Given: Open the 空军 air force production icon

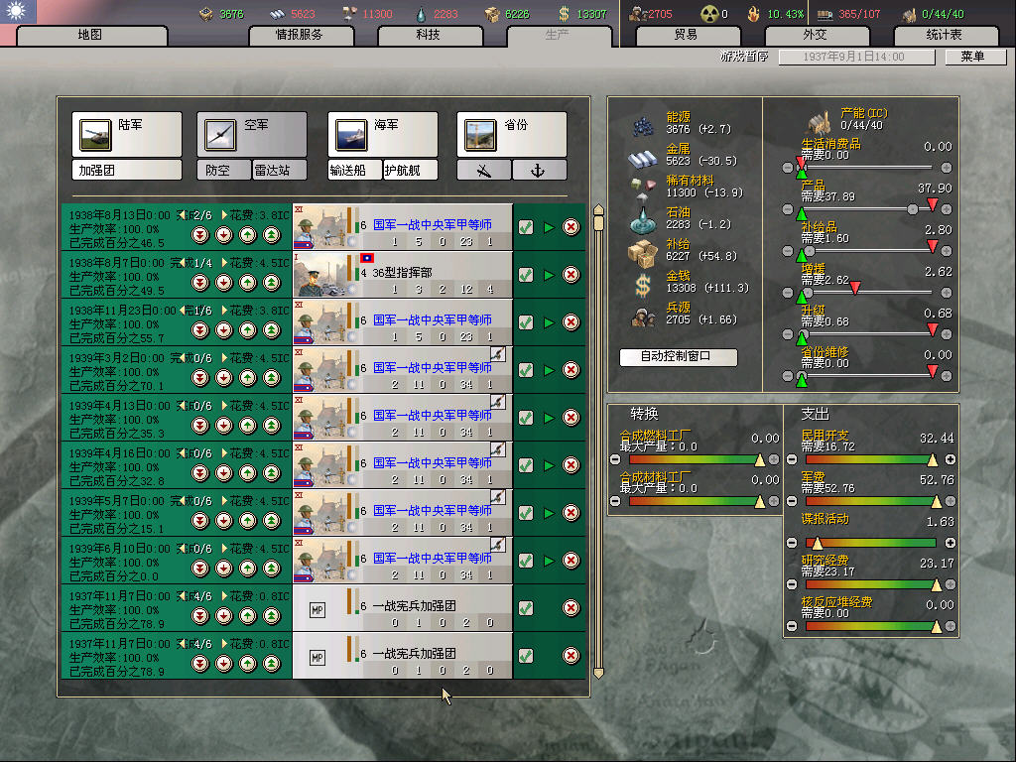Looking at the screenshot, I should pos(220,134).
